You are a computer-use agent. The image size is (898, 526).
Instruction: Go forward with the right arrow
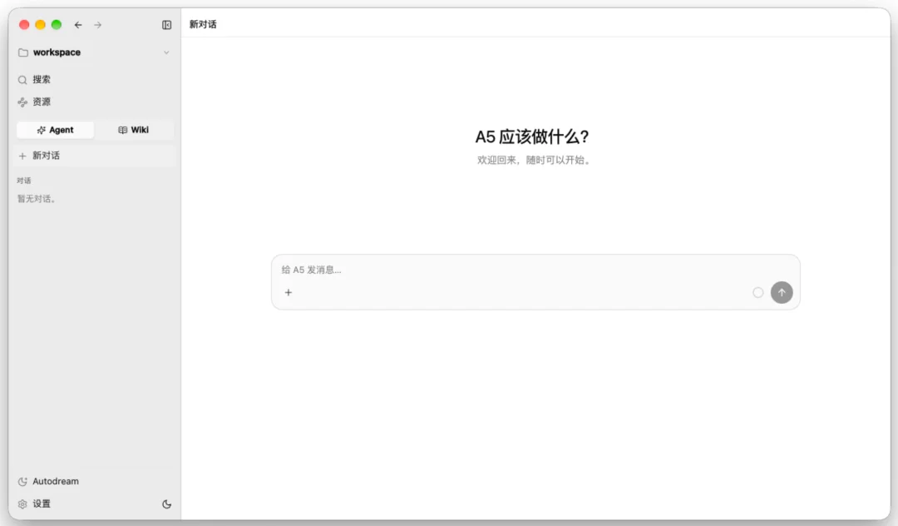pos(98,25)
